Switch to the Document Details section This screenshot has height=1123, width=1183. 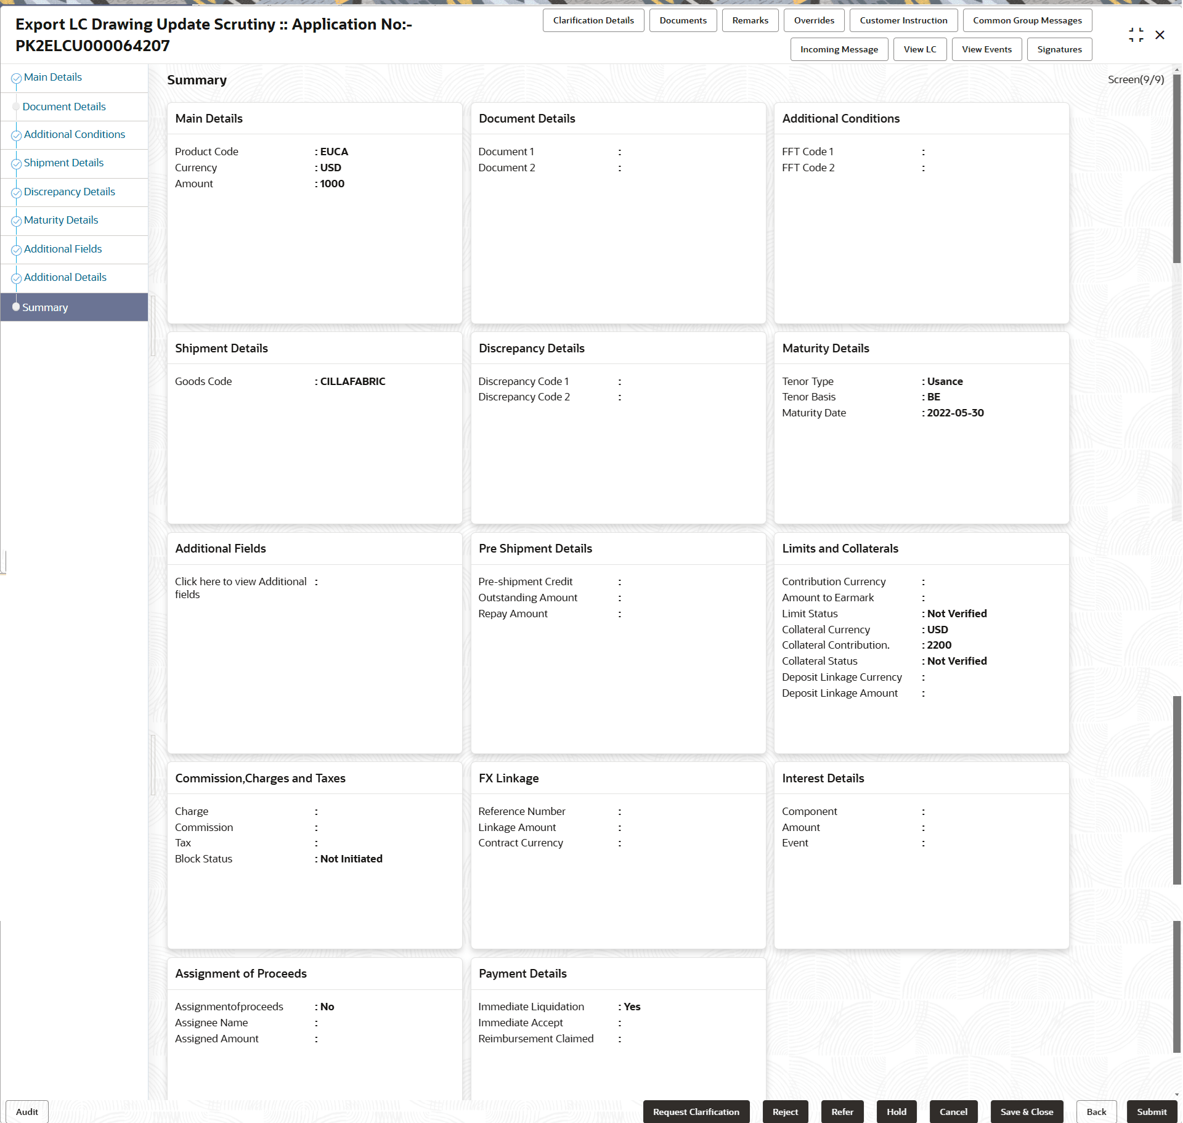pos(63,106)
